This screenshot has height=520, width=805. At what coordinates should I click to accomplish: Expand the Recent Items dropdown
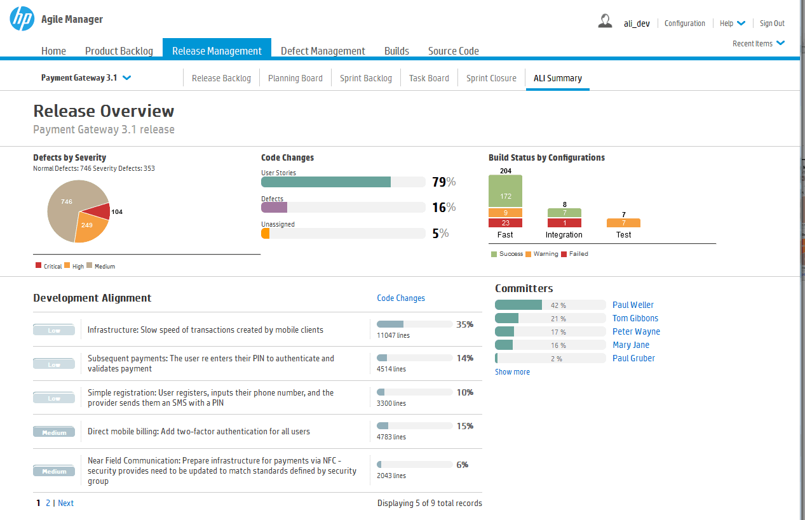coord(759,44)
